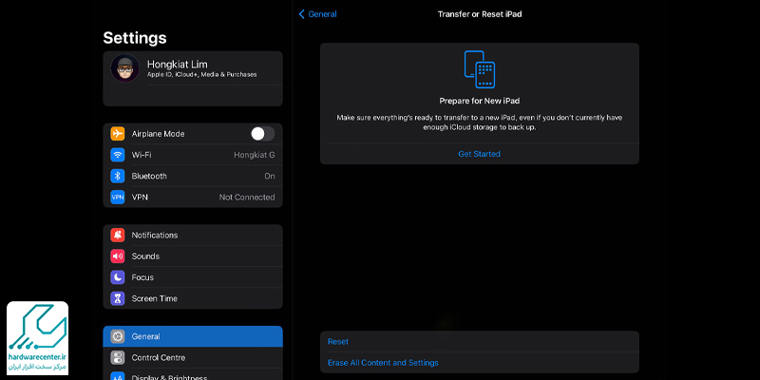Open Focus settings
The width and height of the screenshot is (760, 380).
tap(193, 277)
